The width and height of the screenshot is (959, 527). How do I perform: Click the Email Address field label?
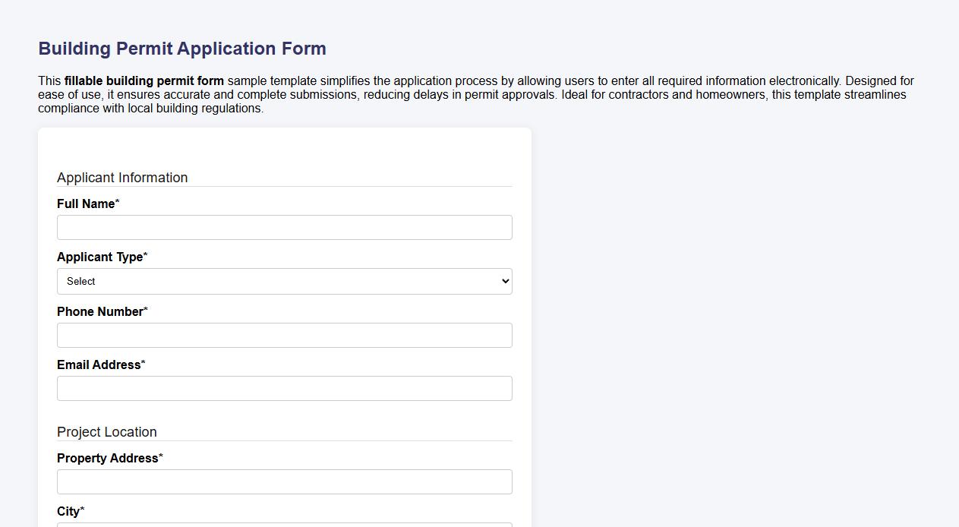(x=98, y=364)
